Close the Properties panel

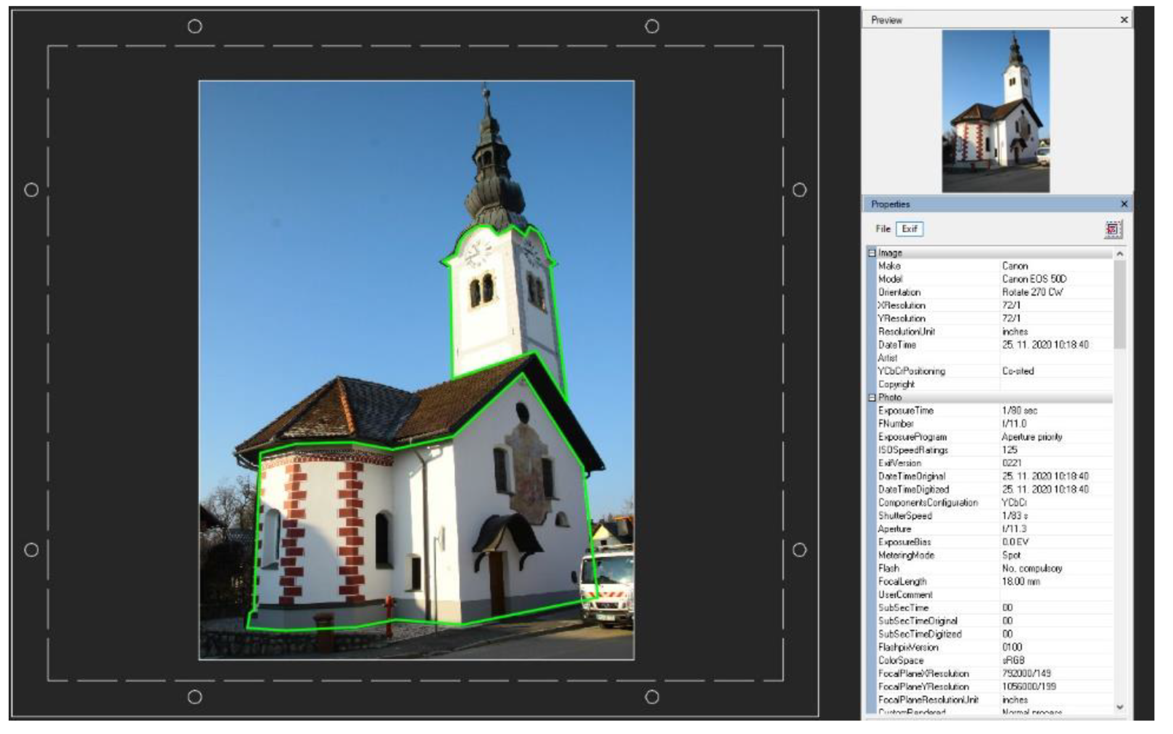pos(1124,204)
